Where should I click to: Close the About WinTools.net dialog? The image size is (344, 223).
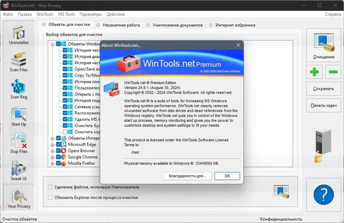click(x=238, y=45)
